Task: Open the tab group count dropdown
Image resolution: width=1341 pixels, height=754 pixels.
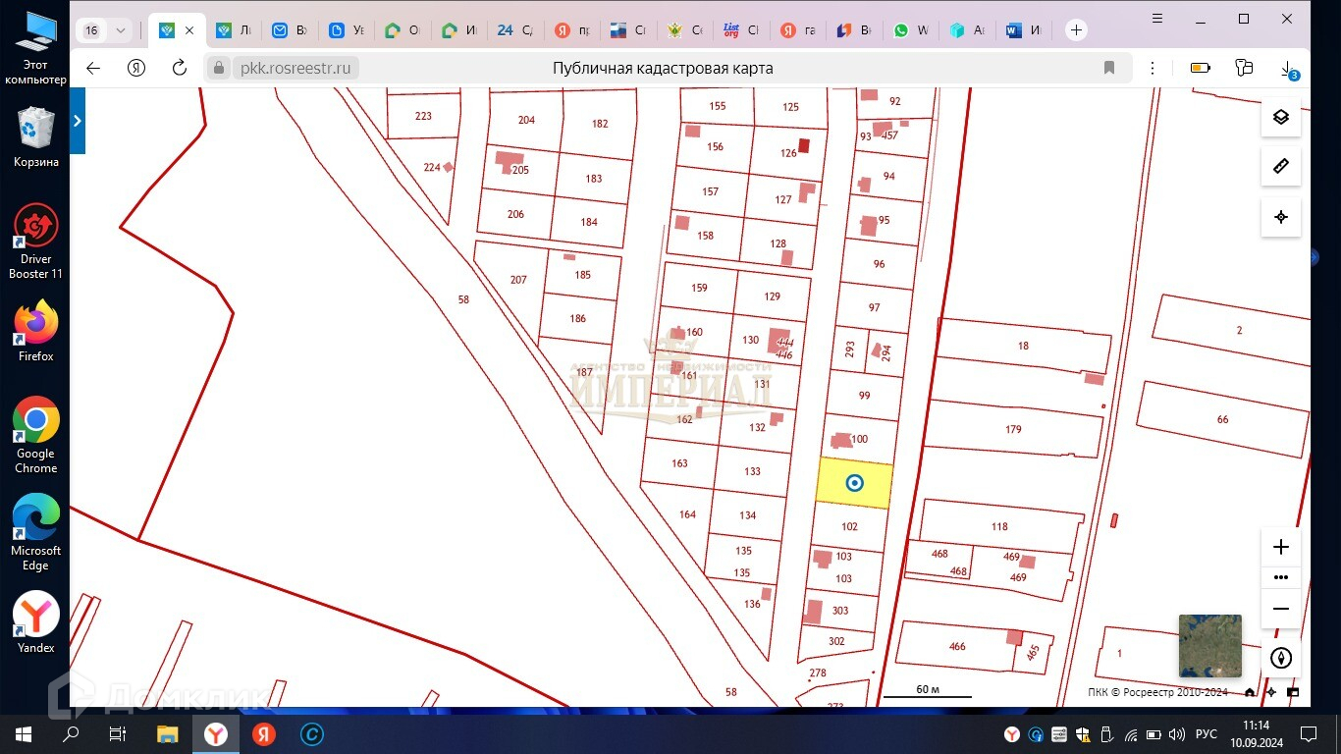Action: [x=105, y=30]
